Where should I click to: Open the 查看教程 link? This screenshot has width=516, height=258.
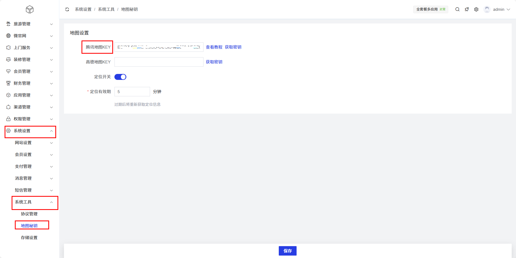[x=214, y=47]
